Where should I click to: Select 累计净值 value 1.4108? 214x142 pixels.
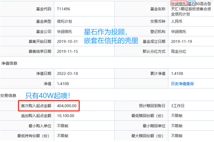coord(177,74)
